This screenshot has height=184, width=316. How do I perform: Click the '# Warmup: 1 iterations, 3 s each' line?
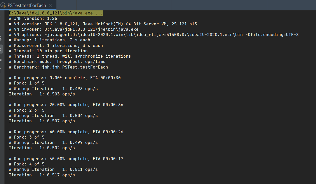click(x=50, y=40)
